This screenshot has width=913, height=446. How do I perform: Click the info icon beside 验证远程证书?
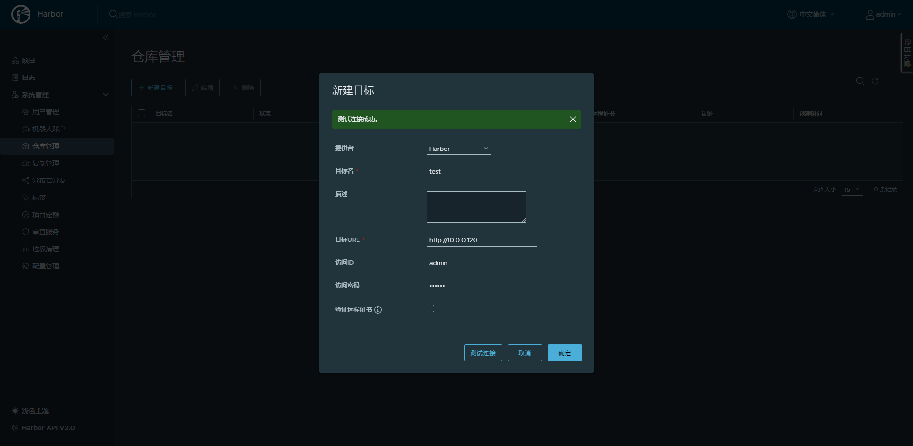(378, 310)
